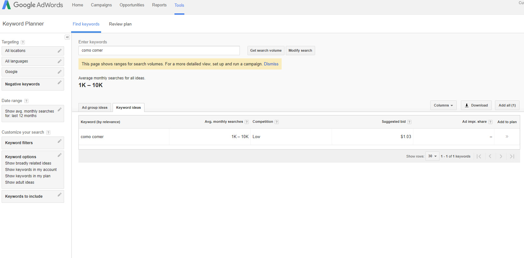Edit Google network with pencil icon

pyautogui.click(x=59, y=72)
